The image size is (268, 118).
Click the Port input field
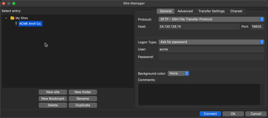pos(258,26)
